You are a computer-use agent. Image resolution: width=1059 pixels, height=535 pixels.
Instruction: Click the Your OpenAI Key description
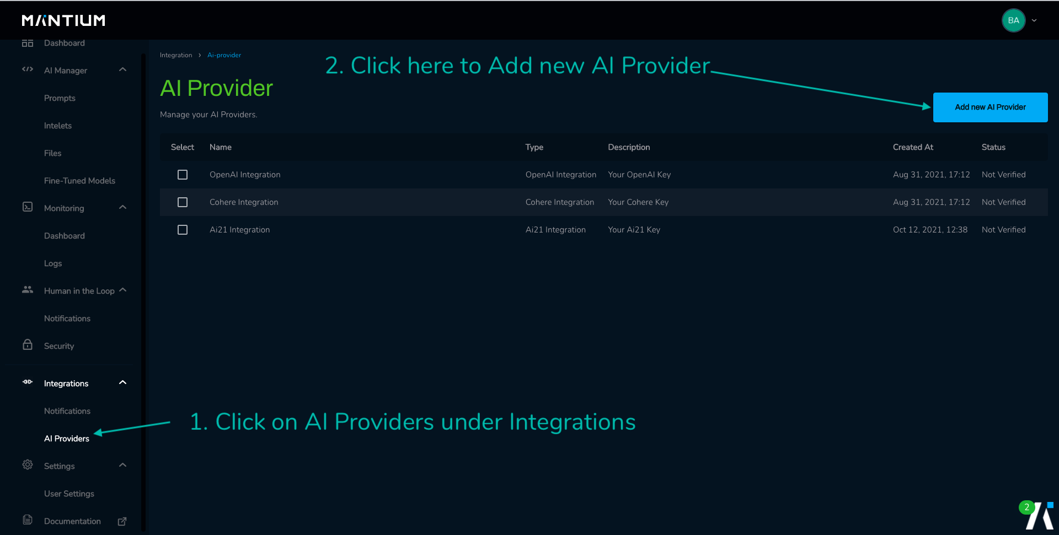[639, 175]
